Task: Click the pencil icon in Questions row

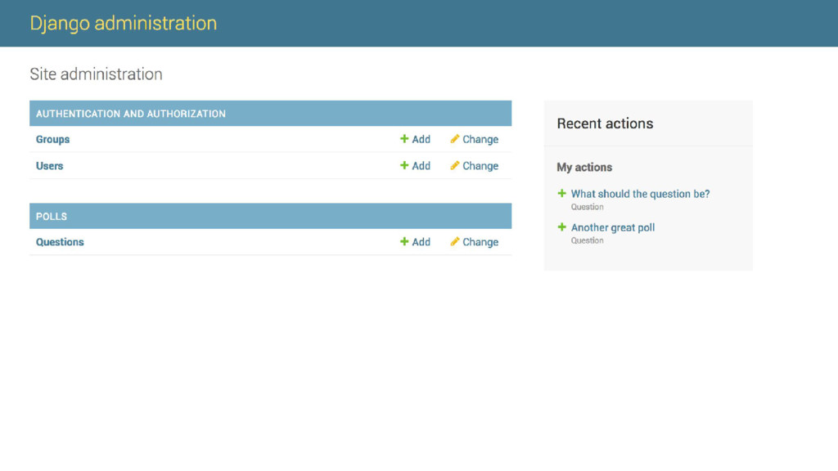Action: click(x=454, y=241)
